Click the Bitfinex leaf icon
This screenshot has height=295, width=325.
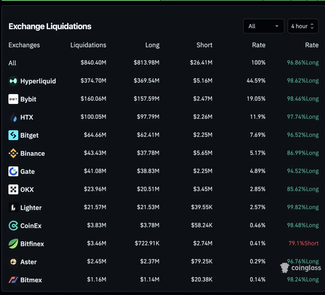[x=13, y=244]
